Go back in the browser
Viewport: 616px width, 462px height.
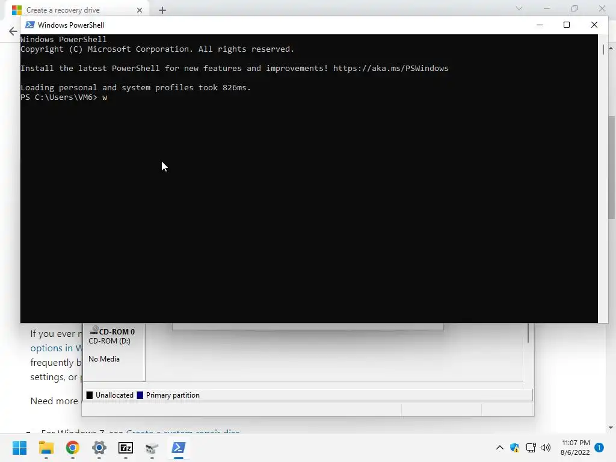[13, 31]
